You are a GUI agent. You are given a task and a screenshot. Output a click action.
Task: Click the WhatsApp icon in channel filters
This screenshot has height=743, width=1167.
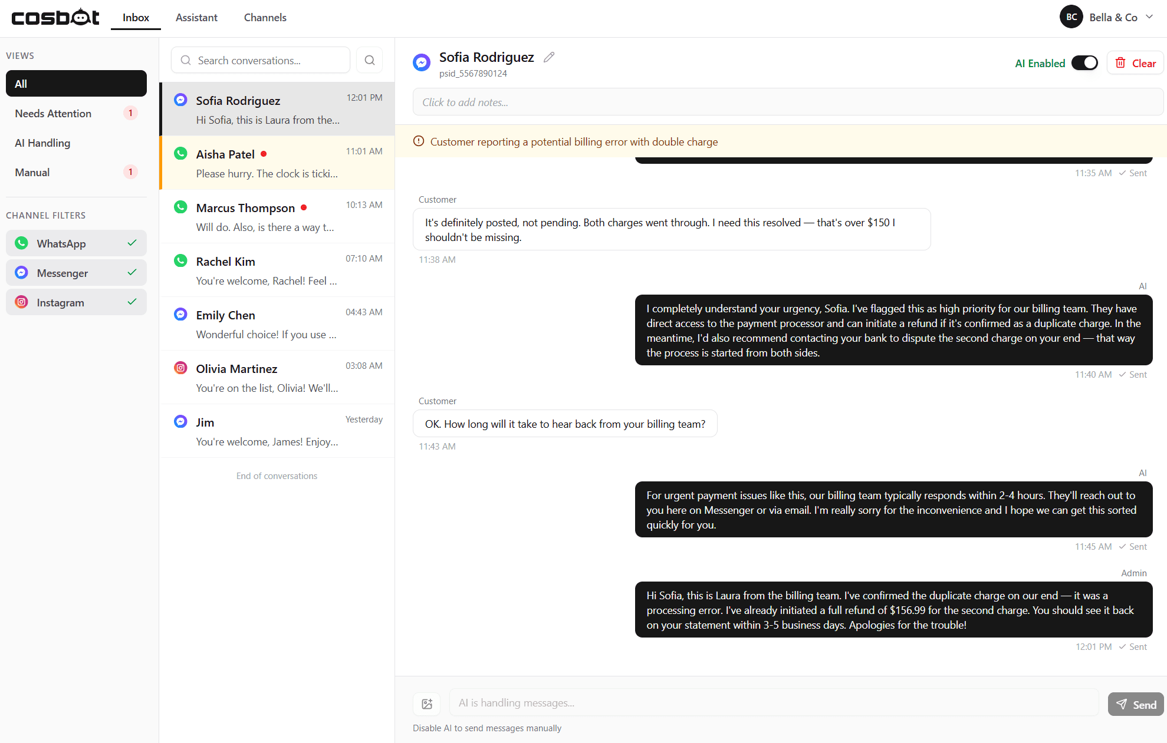[x=21, y=243]
